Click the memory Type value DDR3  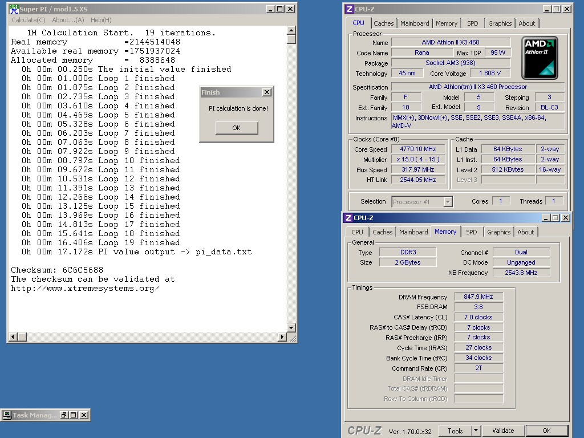408,252
